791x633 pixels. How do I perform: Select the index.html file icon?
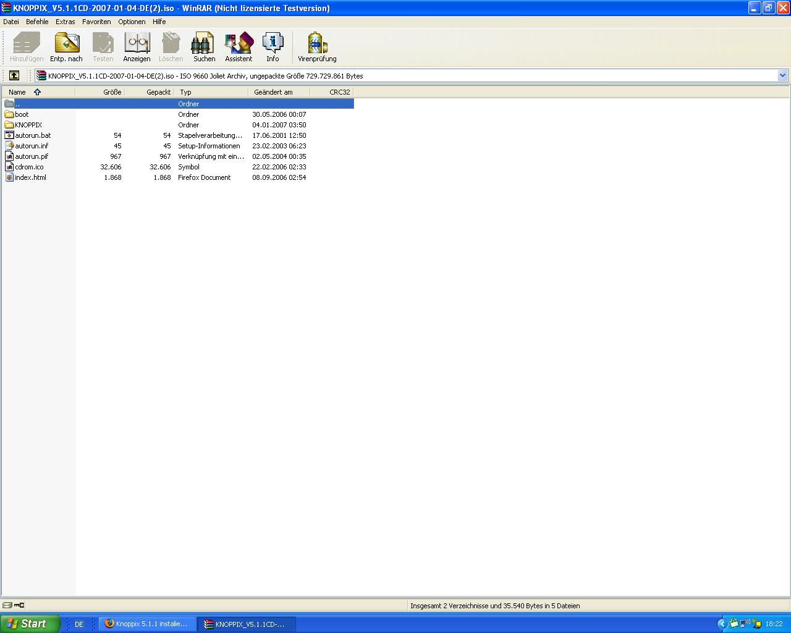click(9, 177)
